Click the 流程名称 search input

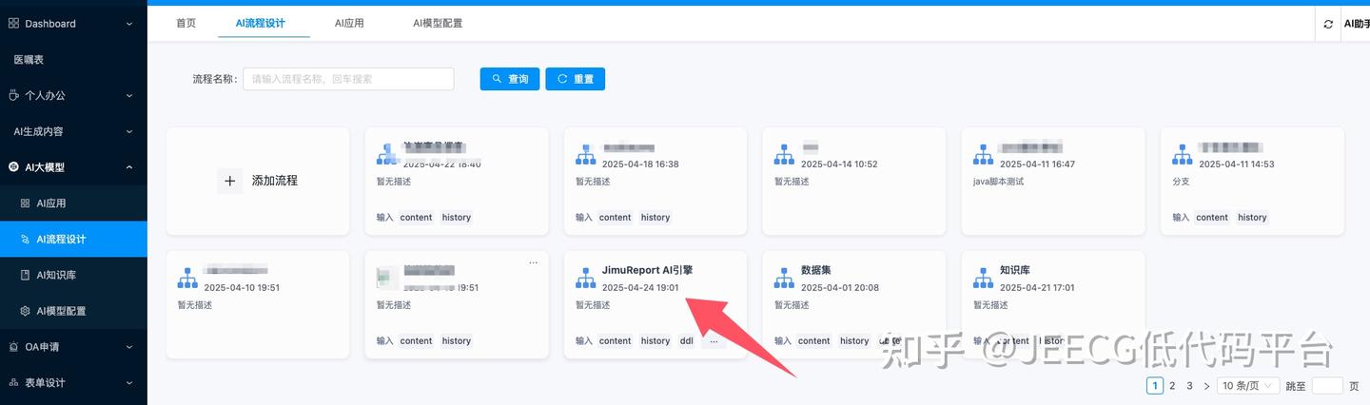(348, 79)
